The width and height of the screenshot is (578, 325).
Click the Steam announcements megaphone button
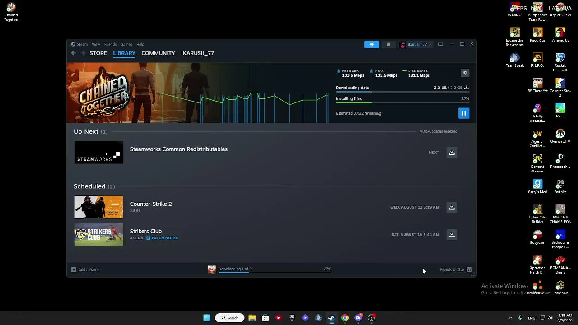click(372, 44)
